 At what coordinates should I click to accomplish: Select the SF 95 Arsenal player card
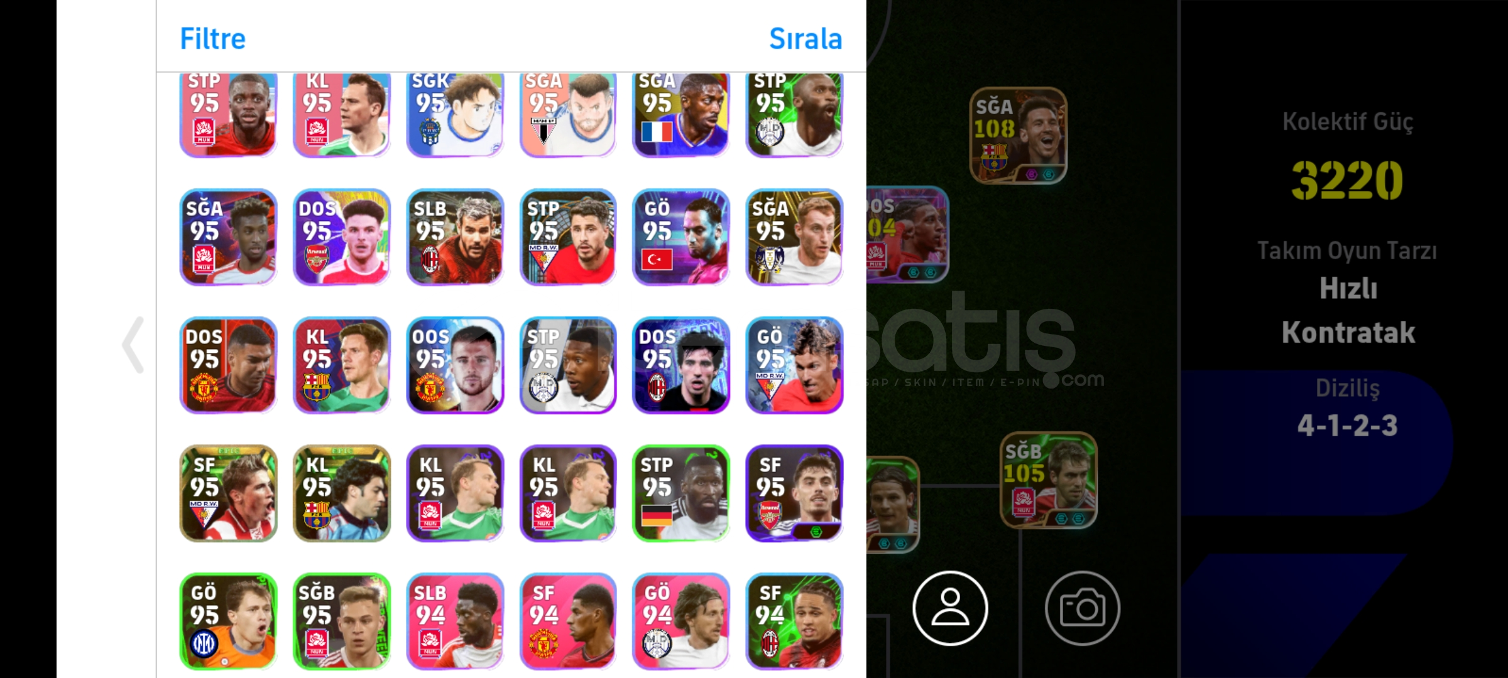[794, 493]
